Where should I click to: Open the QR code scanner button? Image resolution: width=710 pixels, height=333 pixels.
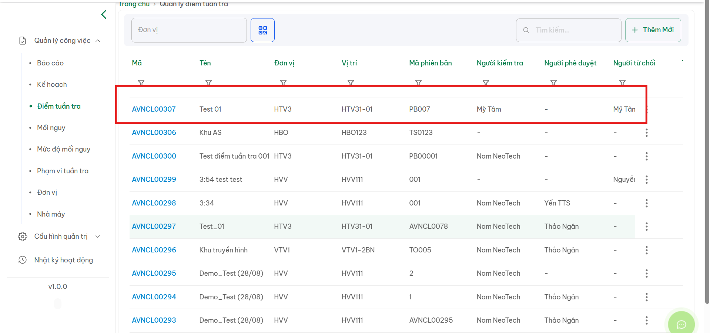pos(262,30)
